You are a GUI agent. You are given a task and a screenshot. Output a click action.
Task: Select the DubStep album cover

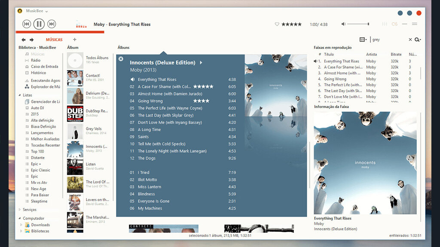(x=75, y=114)
